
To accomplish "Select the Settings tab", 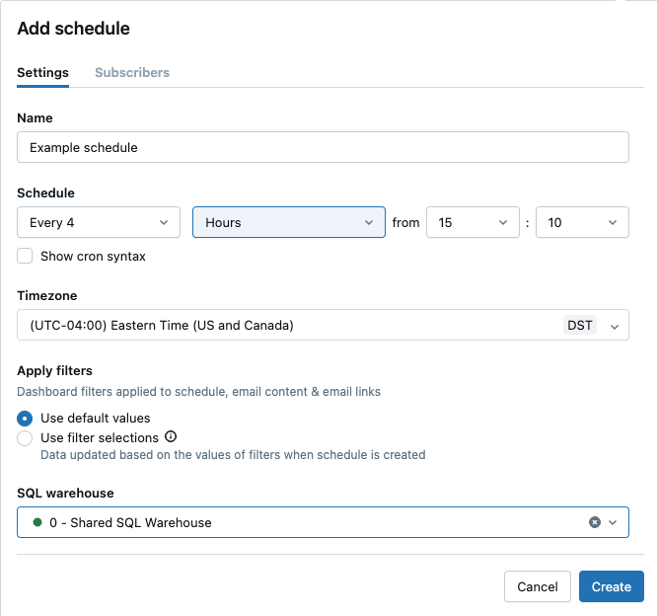I will point(42,72).
